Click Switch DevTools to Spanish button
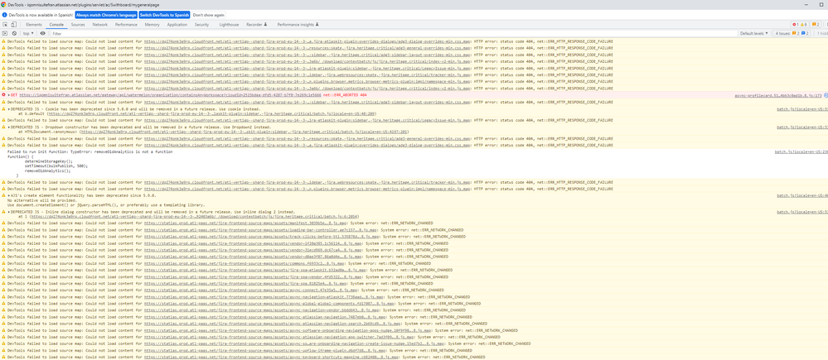828x360 pixels. click(x=164, y=15)
